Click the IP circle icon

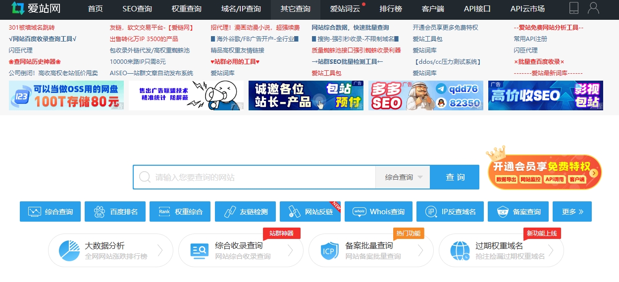(431, 212)
